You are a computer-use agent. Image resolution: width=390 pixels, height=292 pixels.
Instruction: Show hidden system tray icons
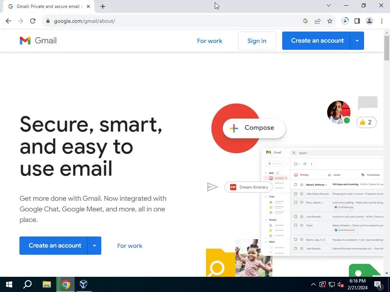click(313, 284)
